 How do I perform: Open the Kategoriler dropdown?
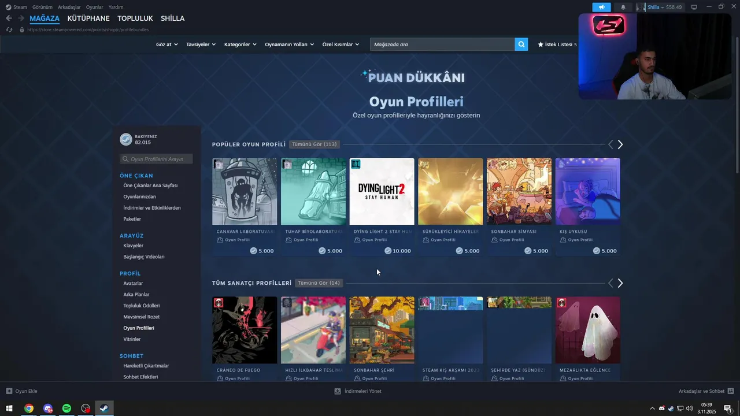pos(240,44)
